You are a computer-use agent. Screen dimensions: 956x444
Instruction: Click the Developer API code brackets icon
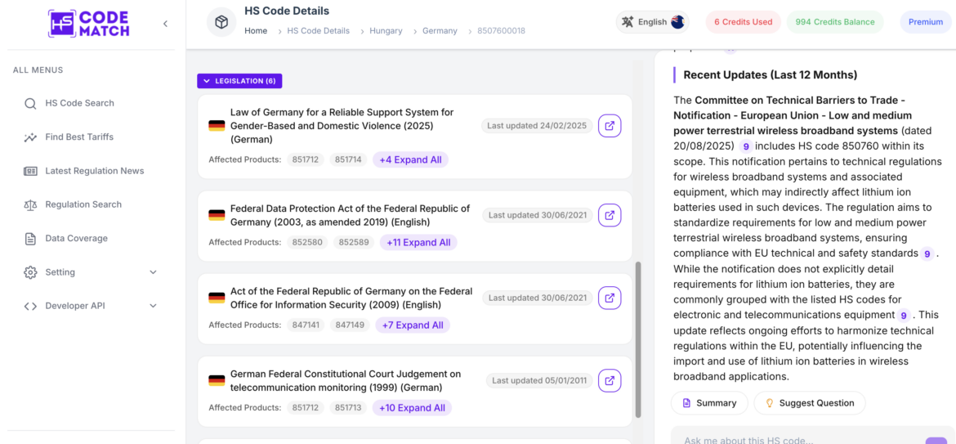tap(30, 306)
